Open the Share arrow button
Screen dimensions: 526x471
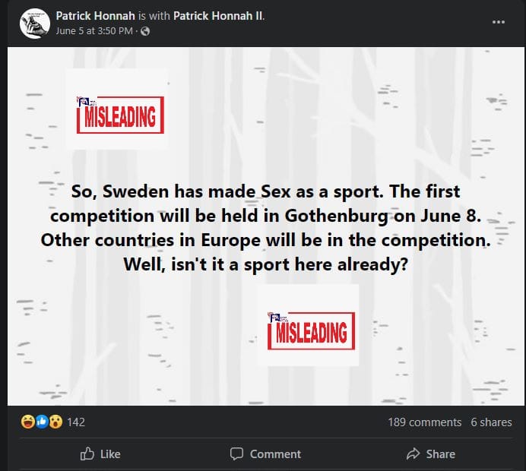click(x=431, y=454)
